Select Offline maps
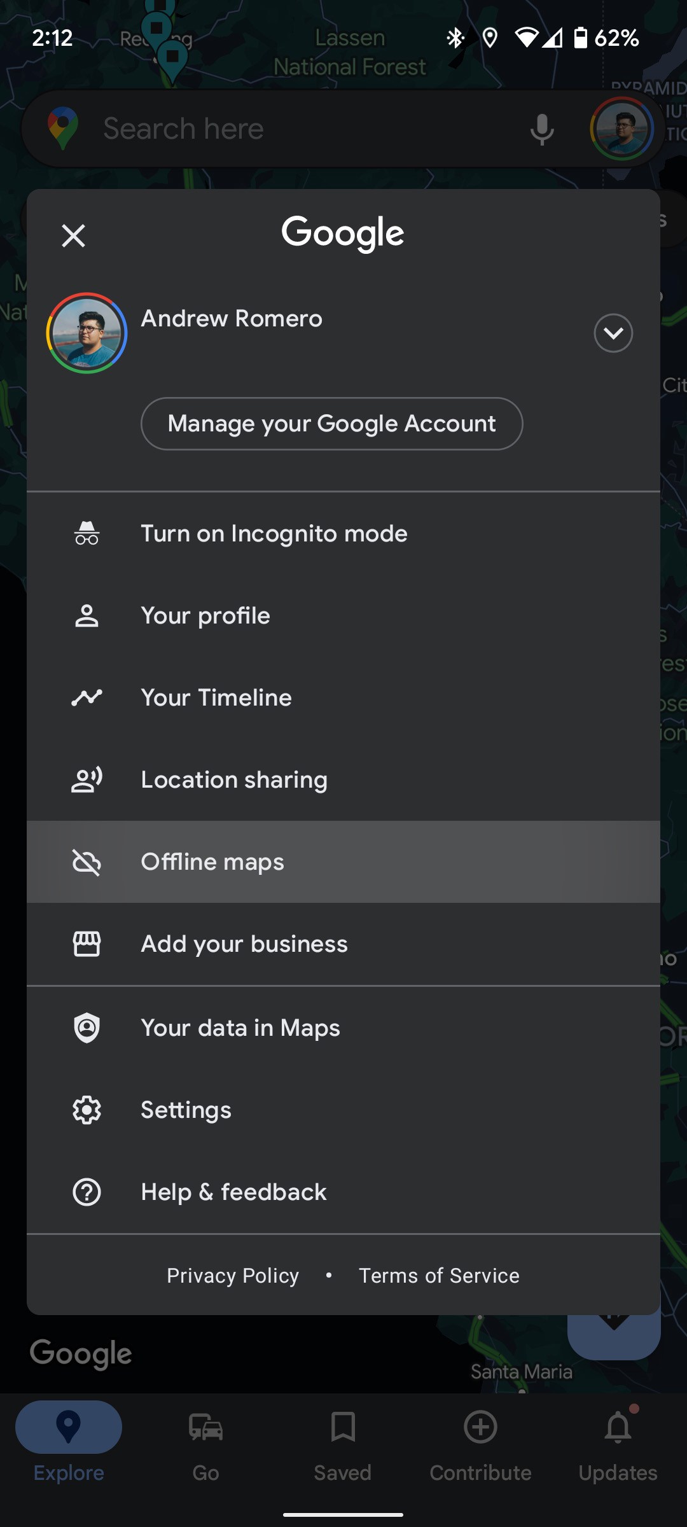Image resolution: width=687 pixels, height=1527 pixels. pos(343,862)
